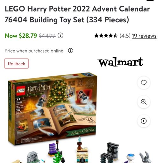Image resolution: width=163 pixels, height=163 pixels.
Task: Click the (4.5) rating score
Action: (125, 36)
